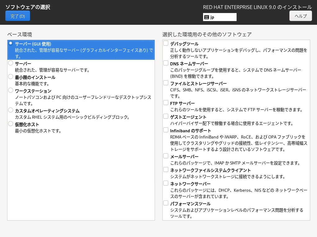This screenshot has height=237, width=317.
Task: Enable the パフォーマンスツール checkbox
Action: 166,203
